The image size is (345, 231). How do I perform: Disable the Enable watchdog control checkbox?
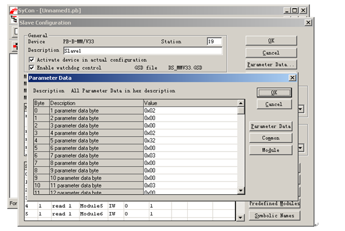coord(32,67)
